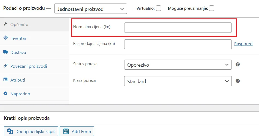The height and width of the screenshot is (136, 259).
Task: Enable the Virtualno checkbox
Action: coord(159,8)
